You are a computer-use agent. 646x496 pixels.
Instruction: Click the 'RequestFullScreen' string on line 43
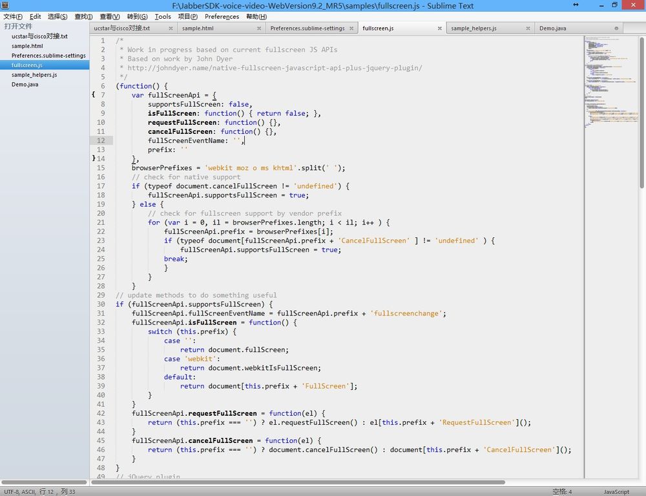(x=477, y=423)
